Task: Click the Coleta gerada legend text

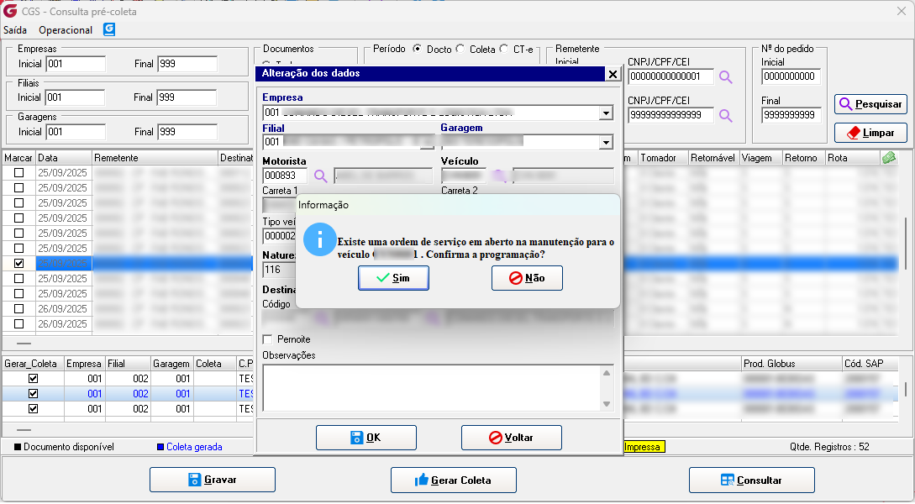Action: [194, 448]
